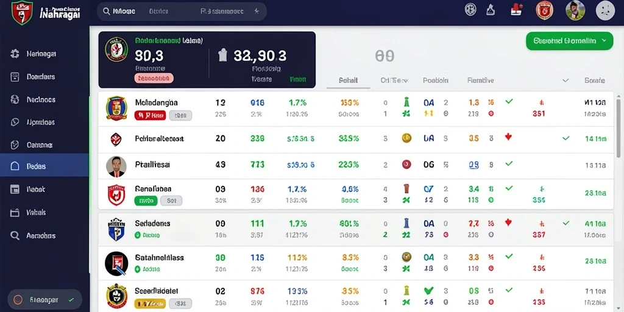The image size is (624, 312).
Task: Click the soccer ball icon in top bar
Action: click(470, 10)
